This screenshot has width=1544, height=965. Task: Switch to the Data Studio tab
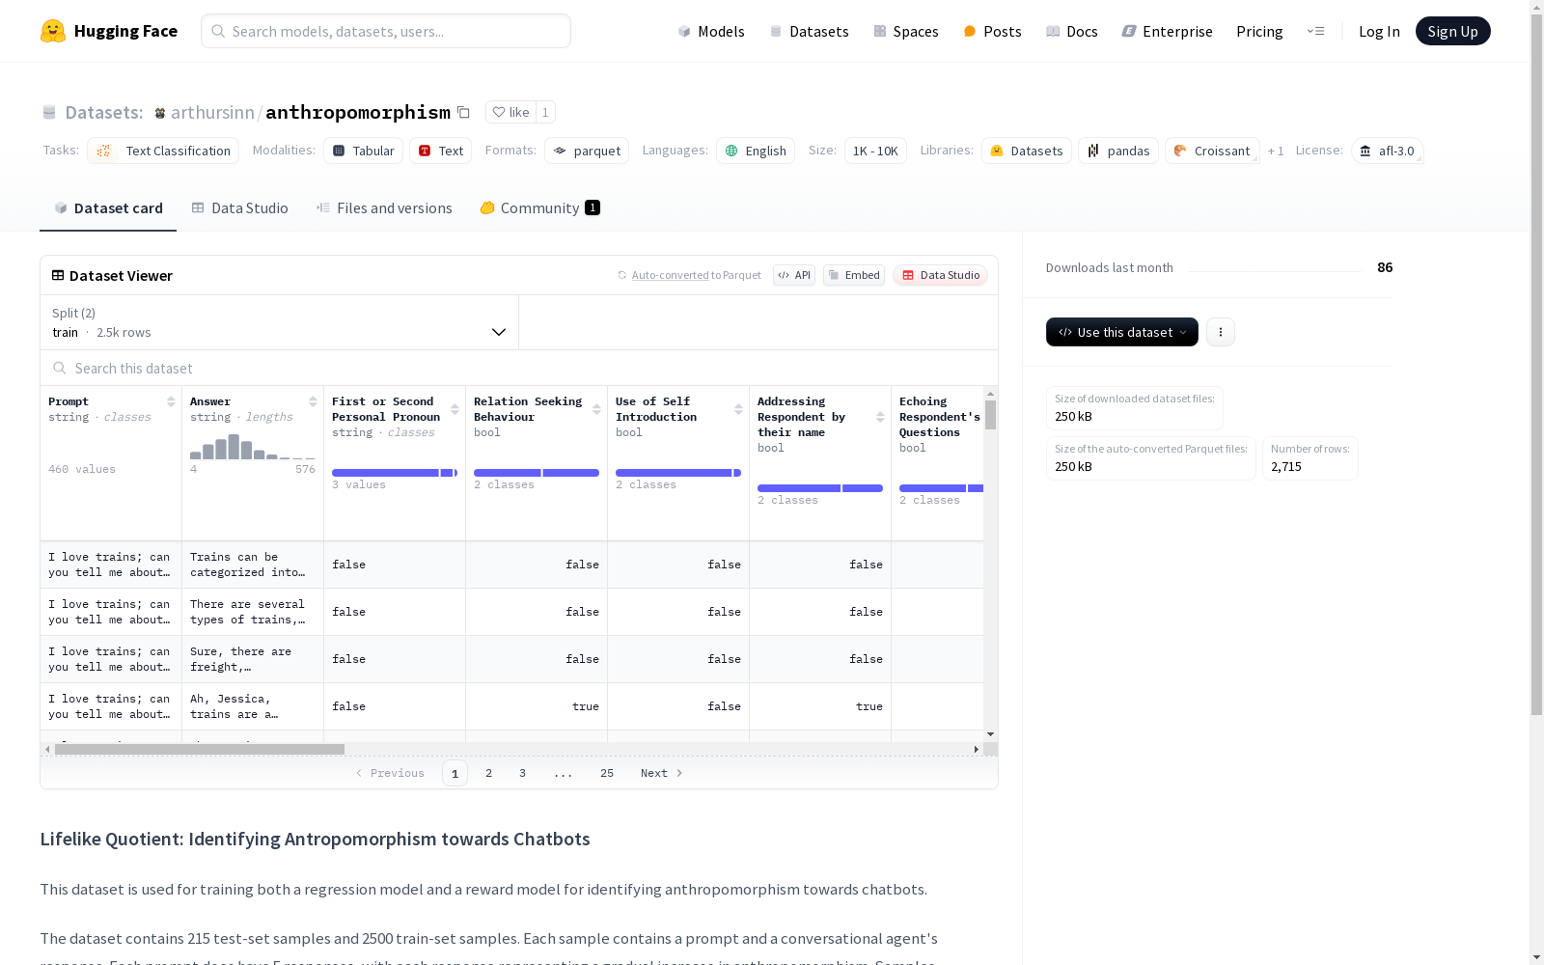click(240, 208)
